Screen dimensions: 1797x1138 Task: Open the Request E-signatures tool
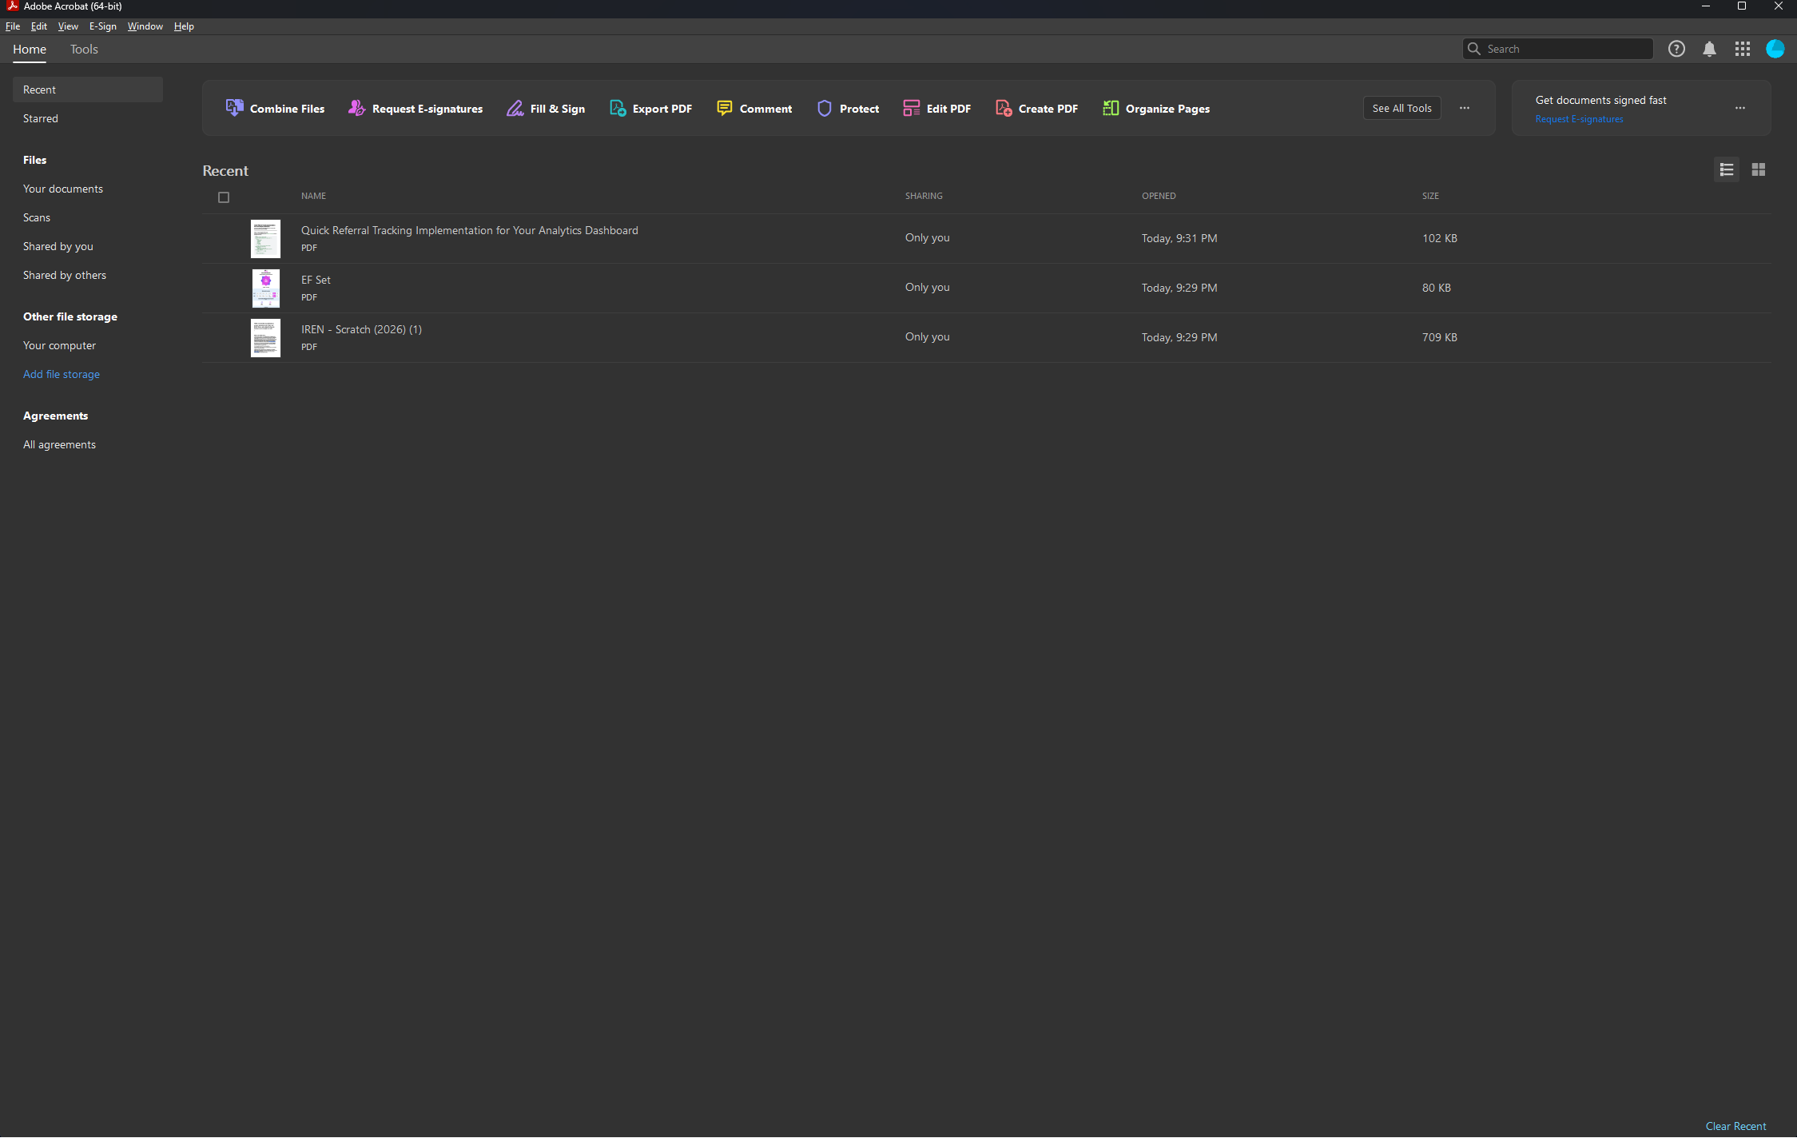click(415, 108)
